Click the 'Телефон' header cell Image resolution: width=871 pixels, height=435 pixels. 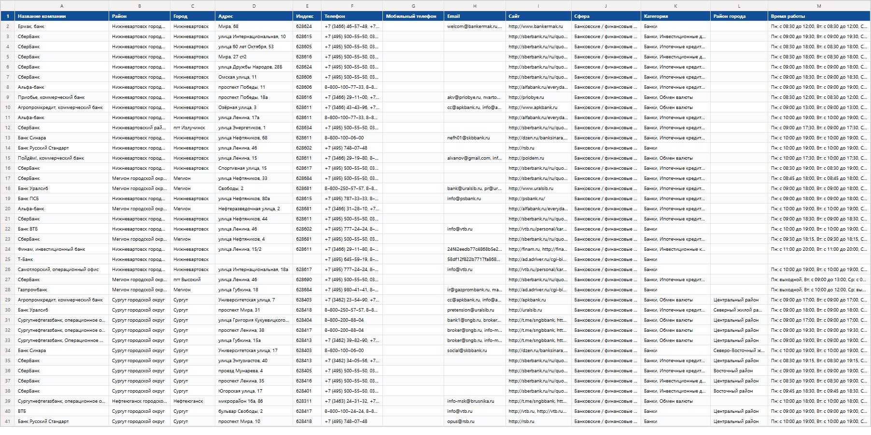point(352,16)
